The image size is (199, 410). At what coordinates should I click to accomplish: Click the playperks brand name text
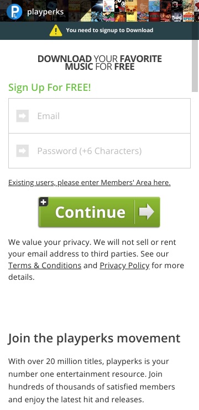tap(45, 12)
